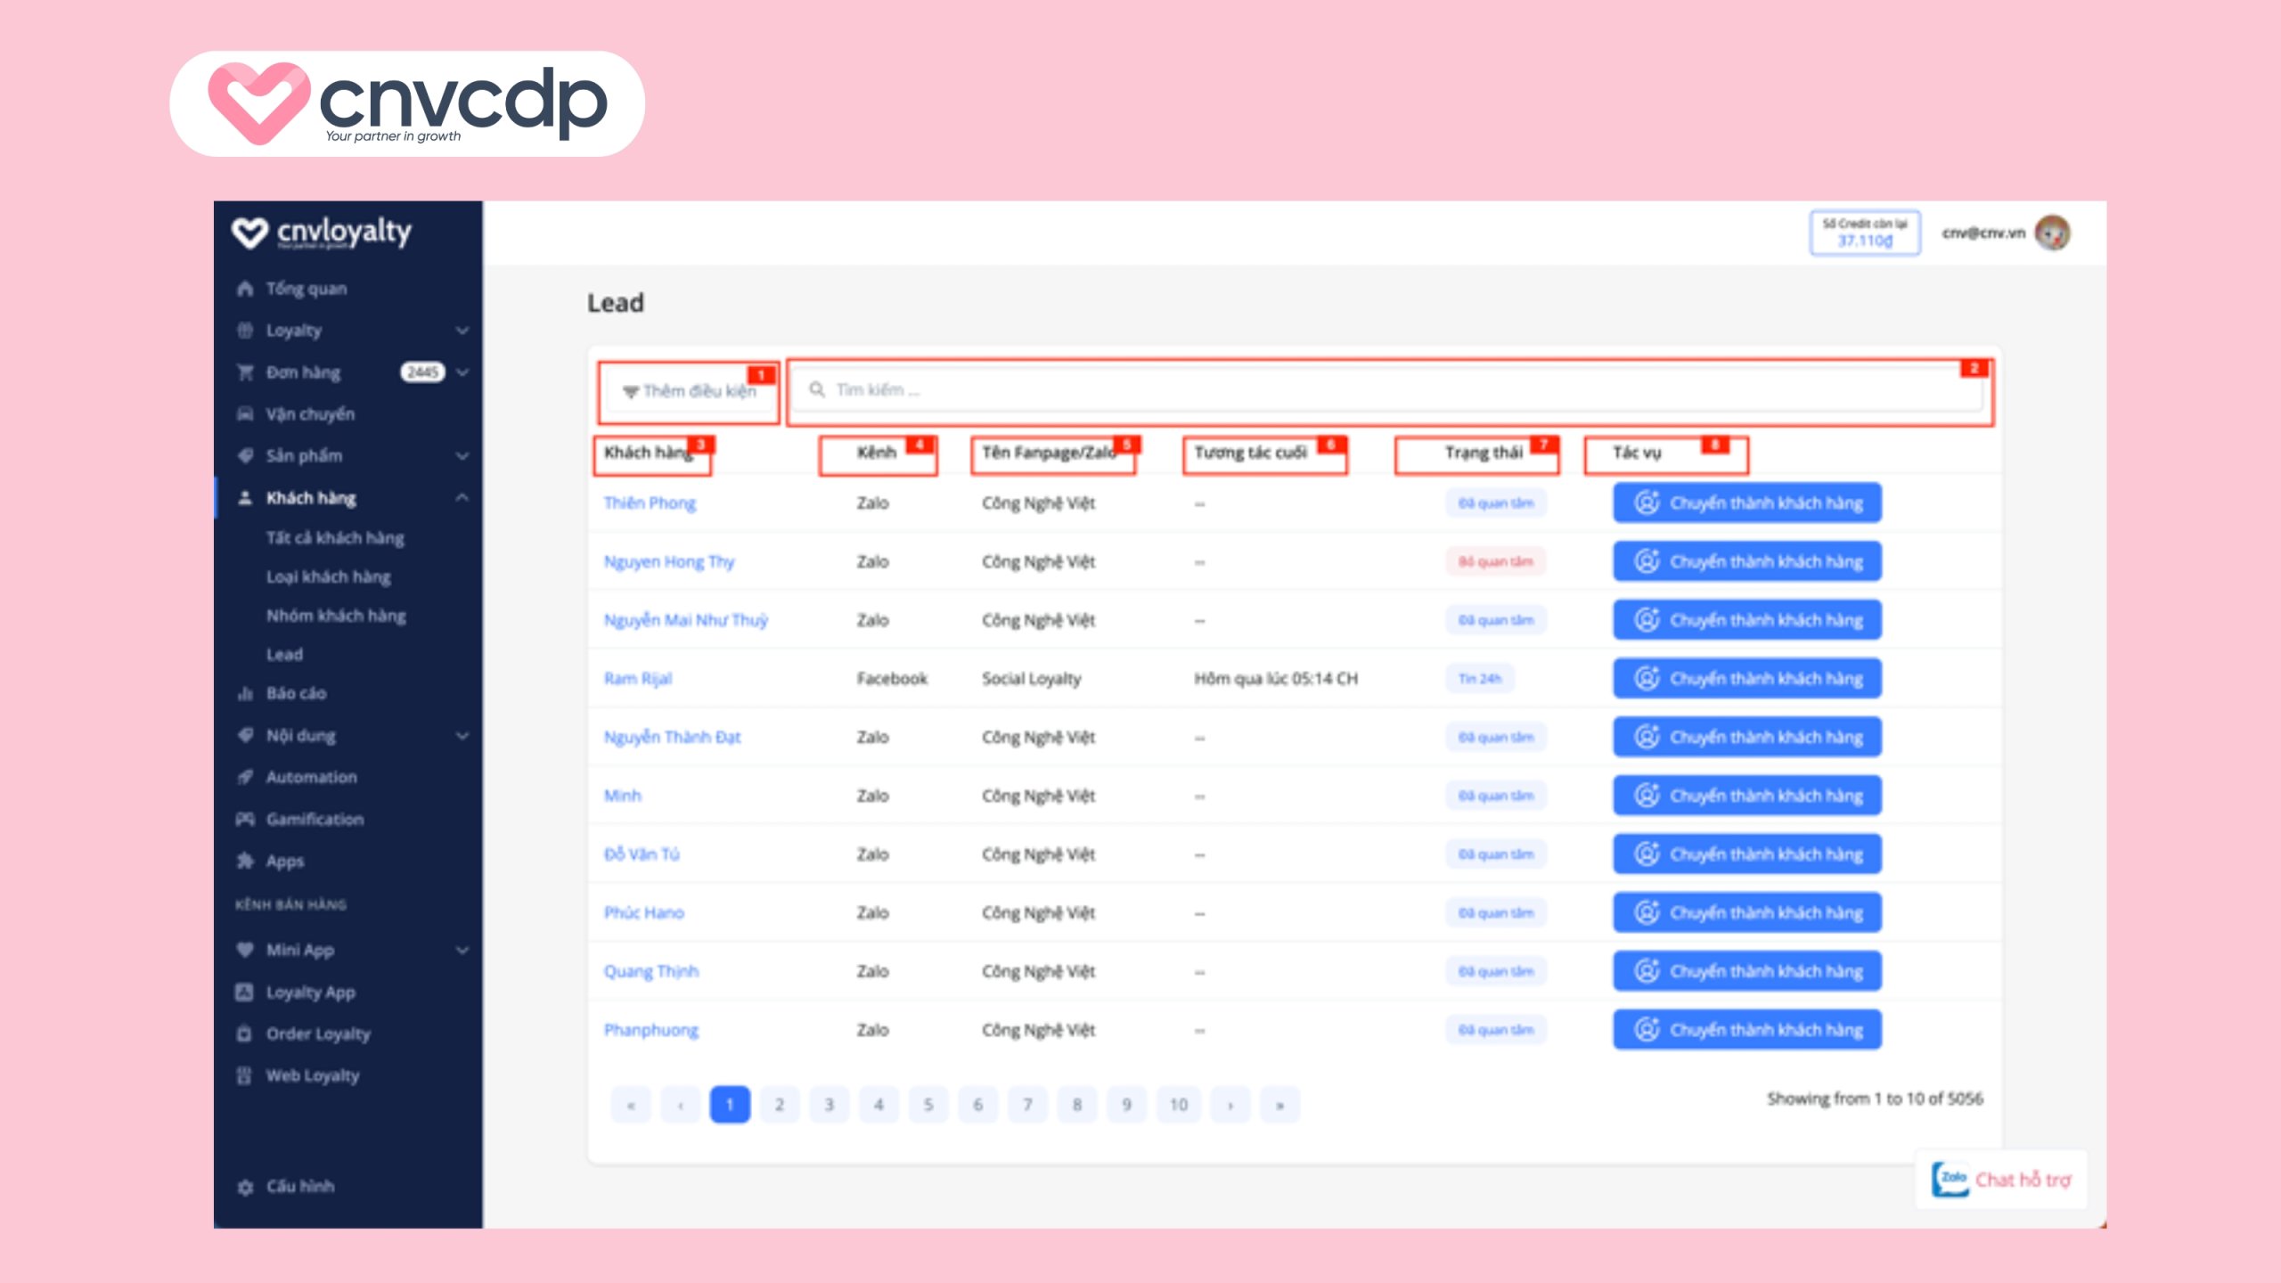Click the Automation rocket icon
Screen dimensions: 2281x1283
pos(245,777)
